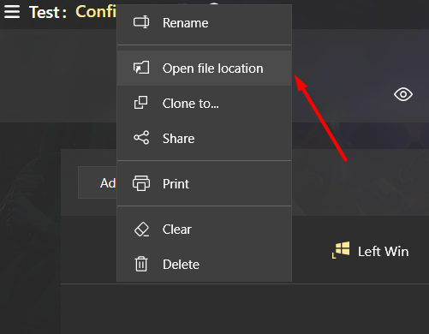Select Clone to... menu entry

205,104
